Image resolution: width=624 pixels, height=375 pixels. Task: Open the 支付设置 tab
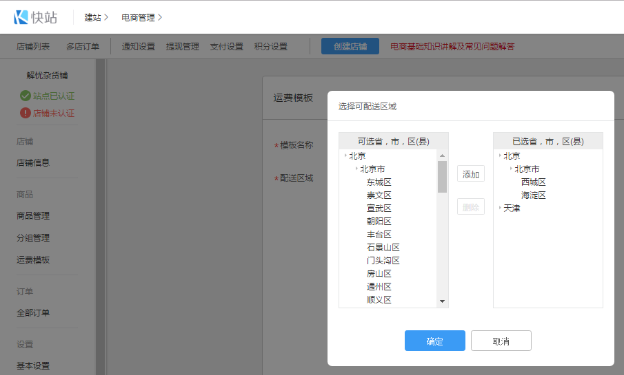pyautogui.click(x=226, y=47)
